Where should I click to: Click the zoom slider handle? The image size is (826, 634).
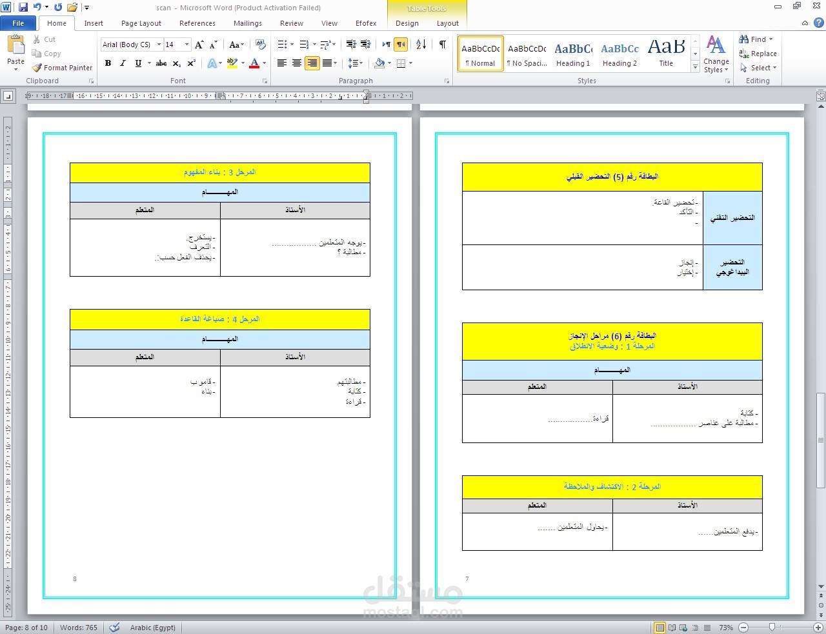click(772, 627)
